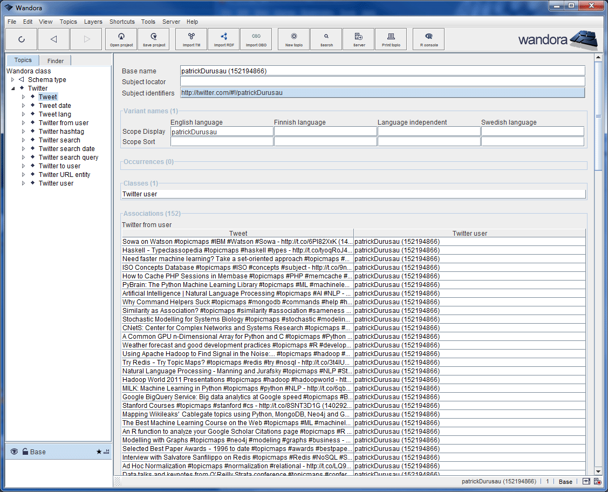Click the Import RDF toolbar icon
The height and width of the screenshot is (492, 608).
[223, 39]
